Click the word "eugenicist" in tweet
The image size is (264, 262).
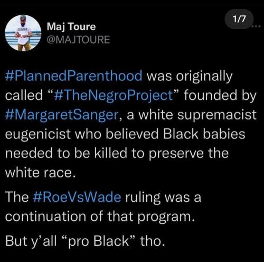[38, 135]
